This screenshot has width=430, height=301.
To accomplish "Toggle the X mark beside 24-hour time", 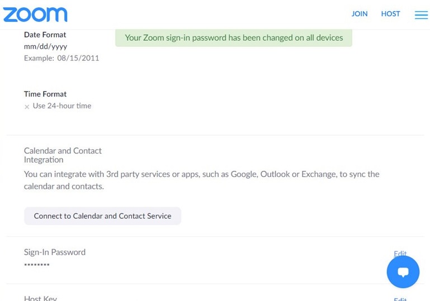I will (27, 107).
